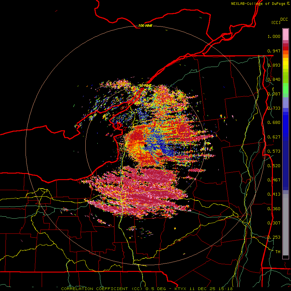Click the DCC label above the color scale
The height and width of the screenshot is (291, 291).
[284, 19]
